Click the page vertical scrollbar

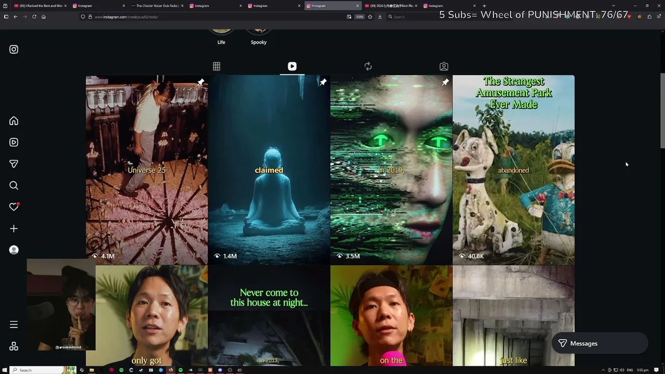pos(662,111)
